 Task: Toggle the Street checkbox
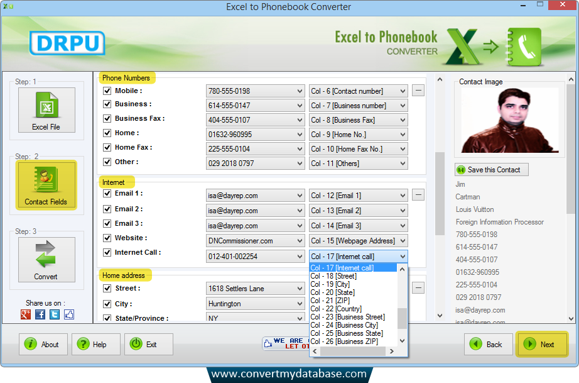tap(107, 288)
